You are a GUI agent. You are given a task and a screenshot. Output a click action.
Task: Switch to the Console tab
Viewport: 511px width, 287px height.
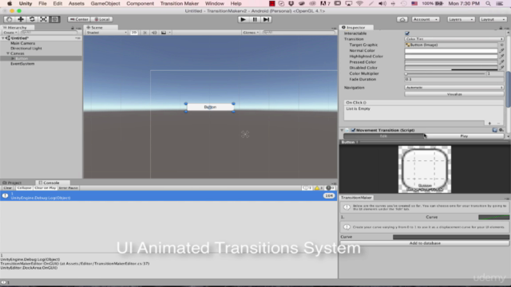[x=50, y=183]
